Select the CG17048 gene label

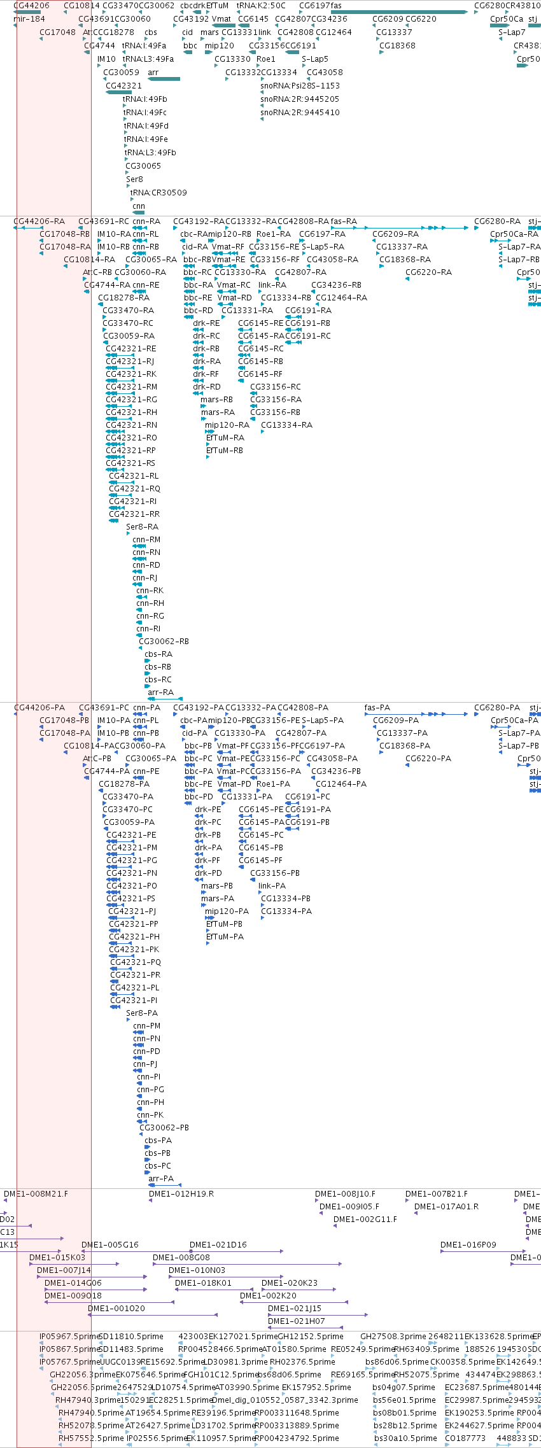click(57, 32)
